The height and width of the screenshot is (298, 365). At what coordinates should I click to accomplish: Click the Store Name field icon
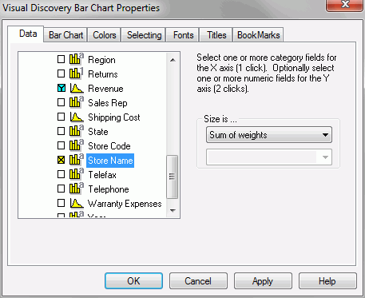pos(77,160)
